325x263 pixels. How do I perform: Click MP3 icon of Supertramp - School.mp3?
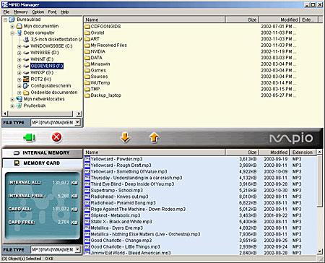click(87, 191)
